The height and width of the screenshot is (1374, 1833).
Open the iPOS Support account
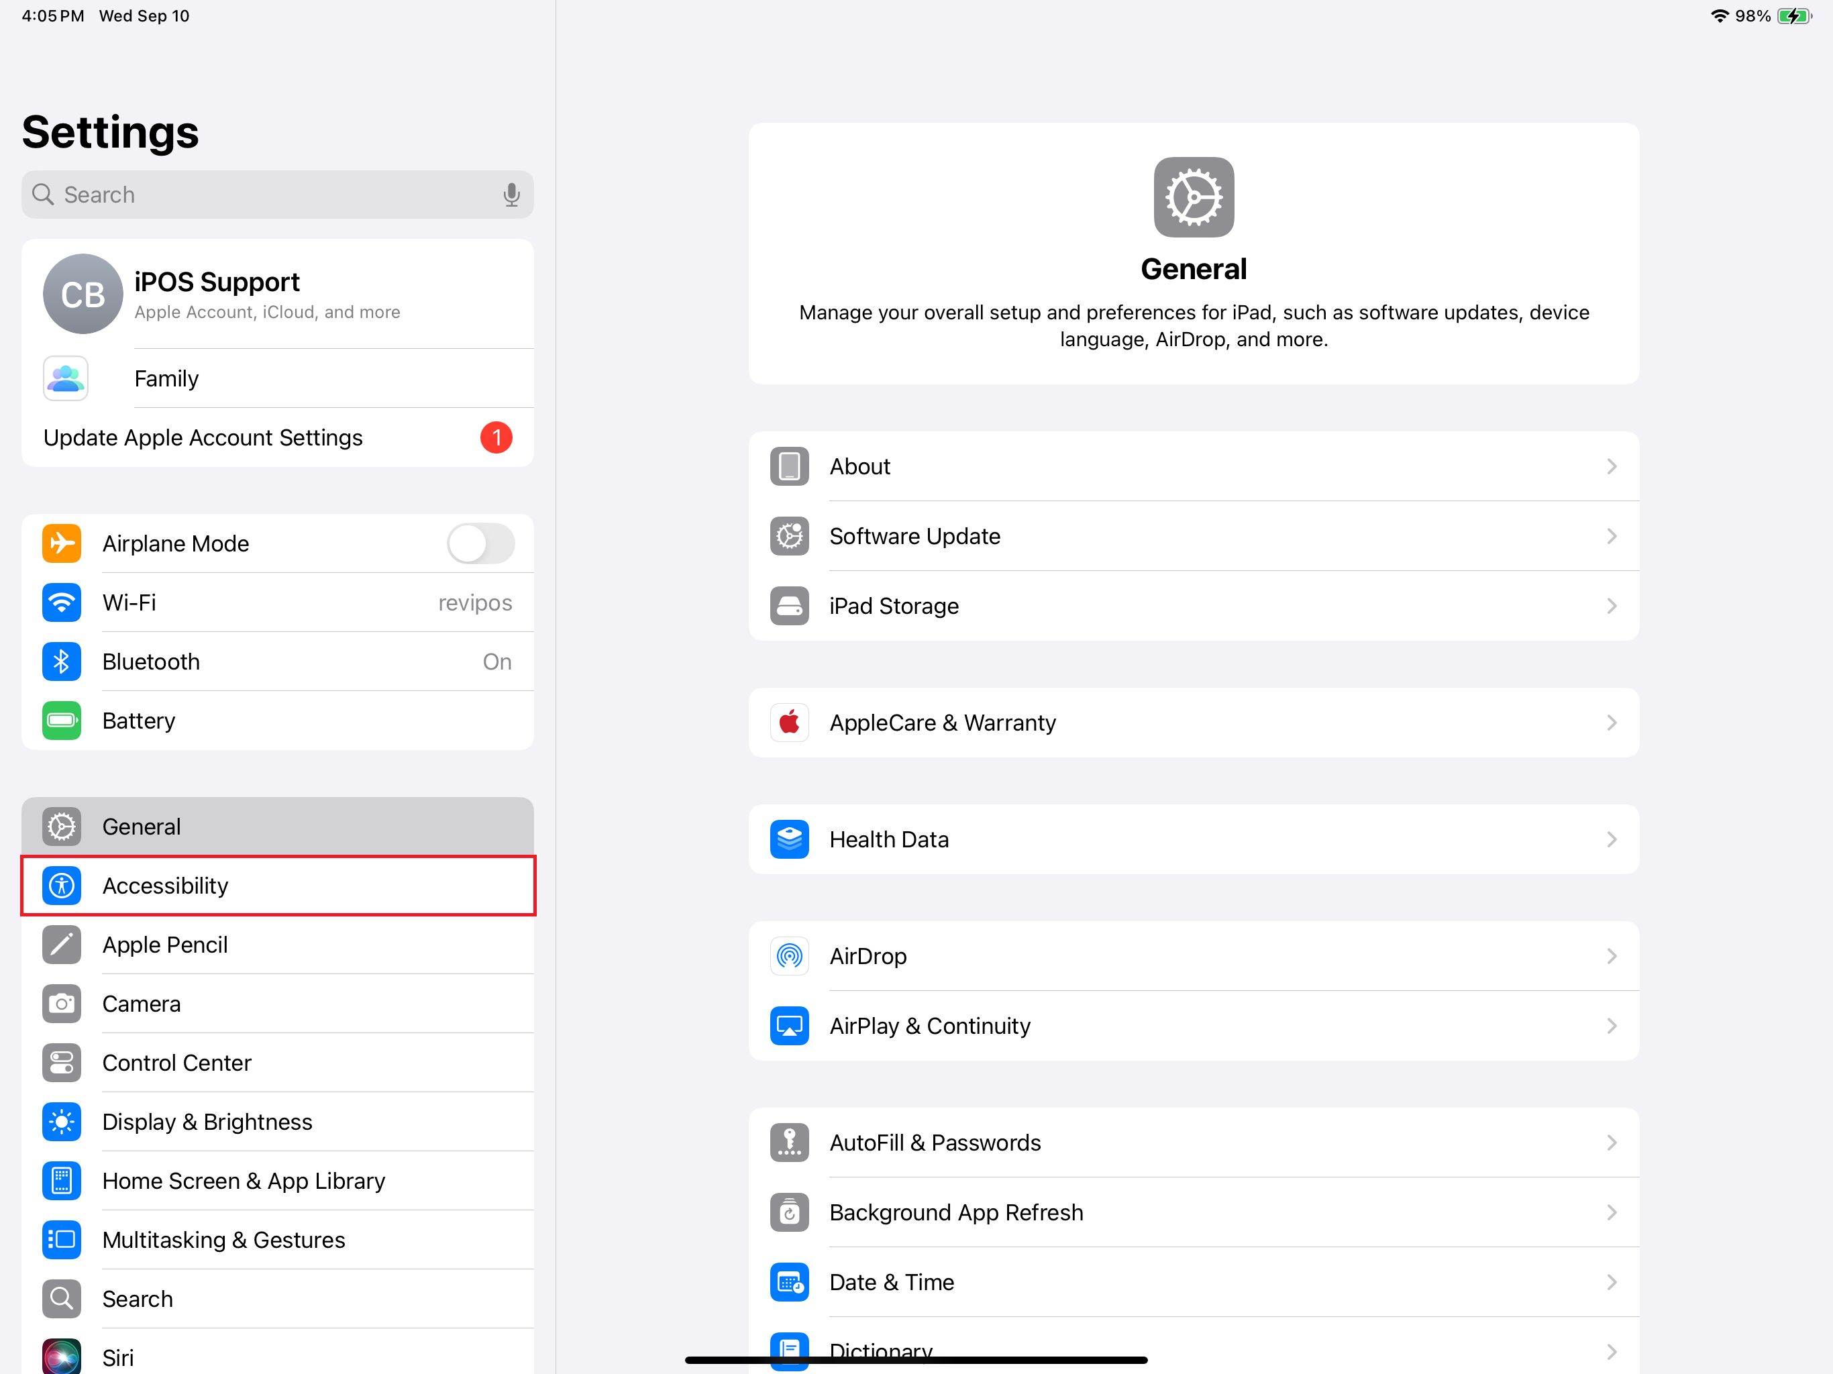(278, 295)
